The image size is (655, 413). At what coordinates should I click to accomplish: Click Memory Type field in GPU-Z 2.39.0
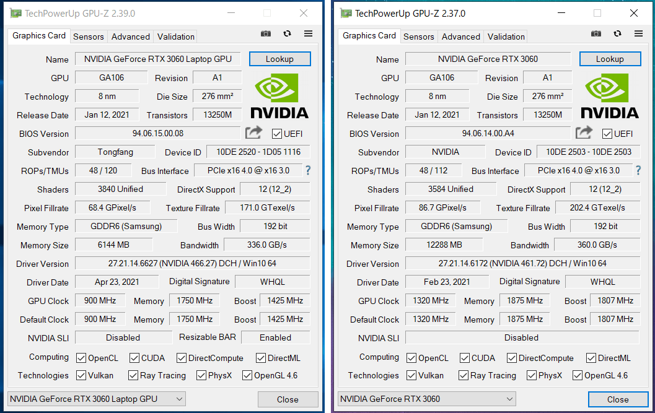(x=126, y=227)
